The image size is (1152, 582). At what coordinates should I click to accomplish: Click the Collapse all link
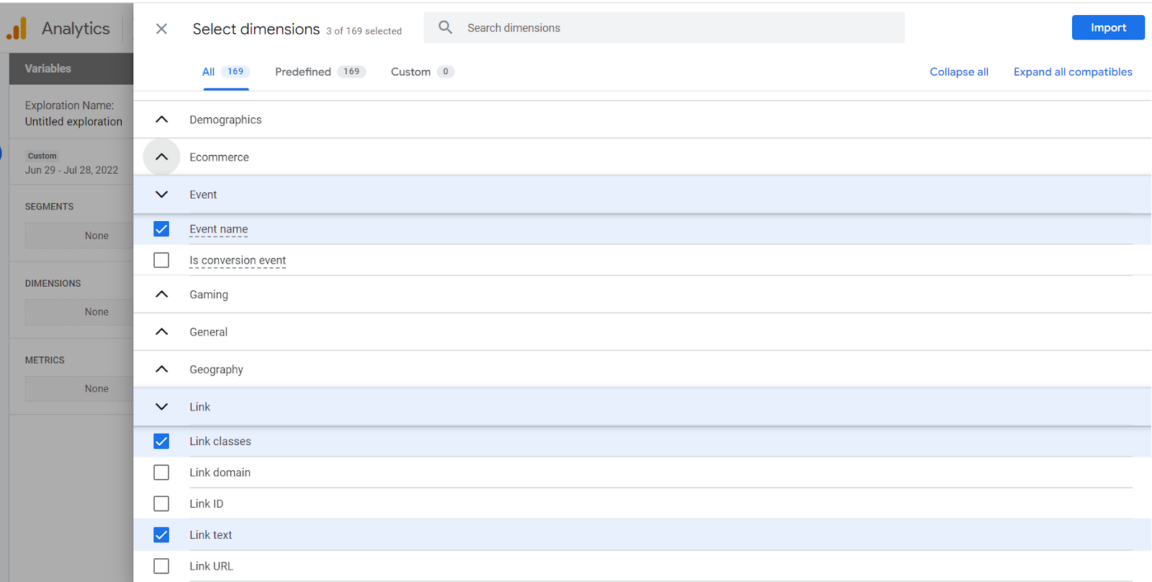pos(958,72)
